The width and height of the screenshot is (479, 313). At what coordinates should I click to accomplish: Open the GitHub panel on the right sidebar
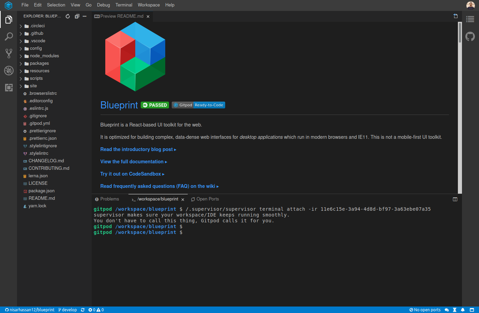pyautogui.click(x=470, y=36)
